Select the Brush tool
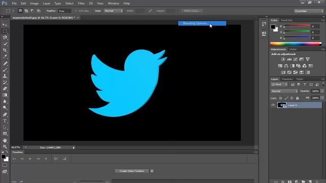This screenshot has height=183, width=326. tap(5, 70)
